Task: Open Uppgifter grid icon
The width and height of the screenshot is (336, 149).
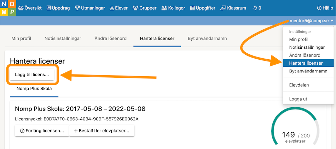Action: coord(192,8)
